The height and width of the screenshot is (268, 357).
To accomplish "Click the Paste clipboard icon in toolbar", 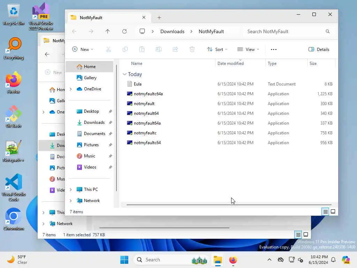I will 142,49.
